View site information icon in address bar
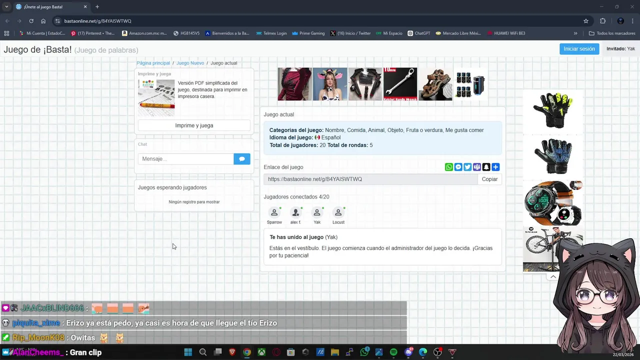 (57, 21)
